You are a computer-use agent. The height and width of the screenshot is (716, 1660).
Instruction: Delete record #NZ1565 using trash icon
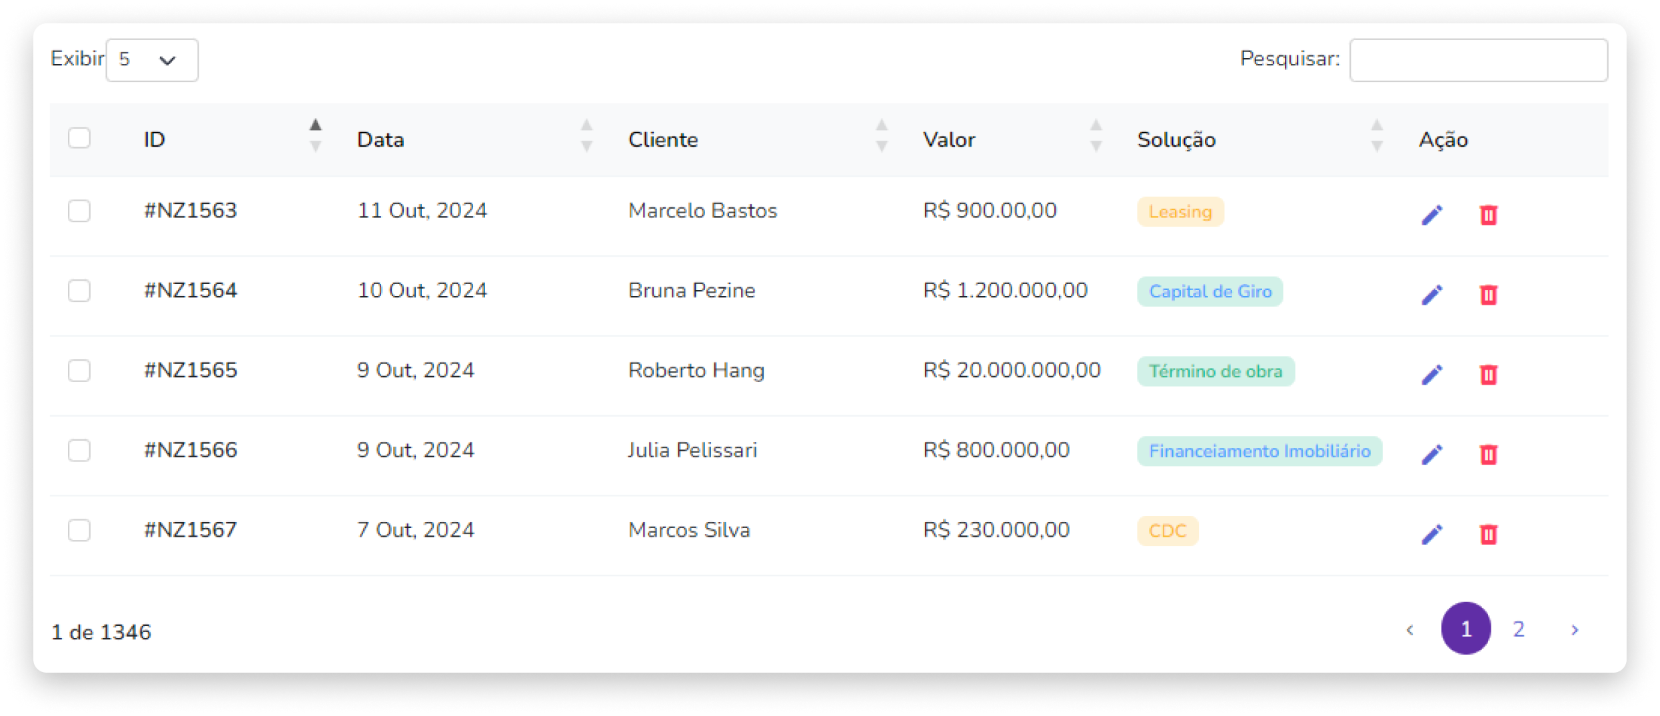(x=1488, y=375)
